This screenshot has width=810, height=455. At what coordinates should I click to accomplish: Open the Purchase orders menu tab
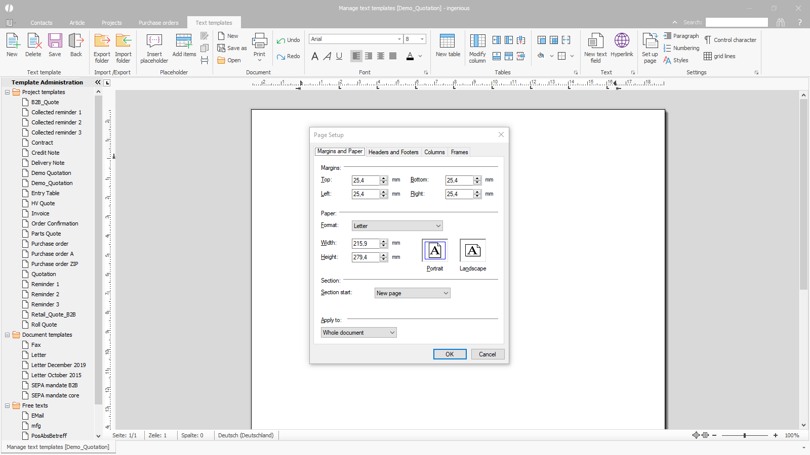tap(158, 23)
